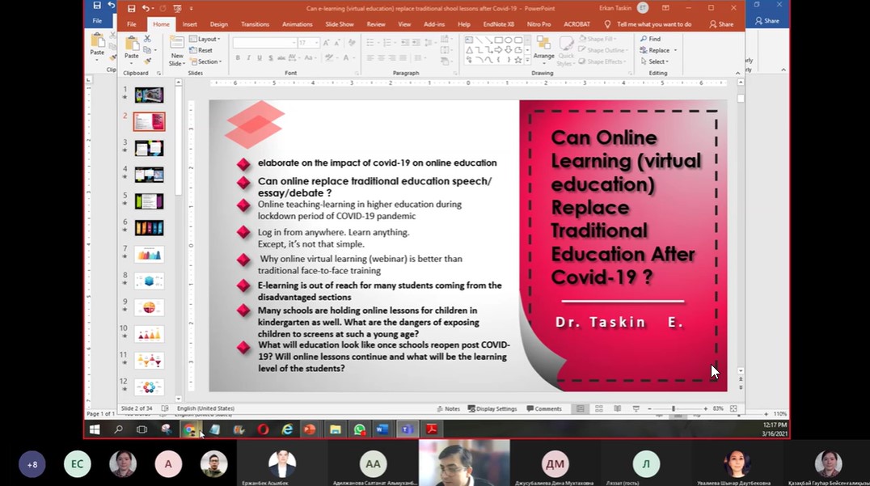Open the Replace dropdown arrow
The image size is (870, 486).
tap(675, 50)
